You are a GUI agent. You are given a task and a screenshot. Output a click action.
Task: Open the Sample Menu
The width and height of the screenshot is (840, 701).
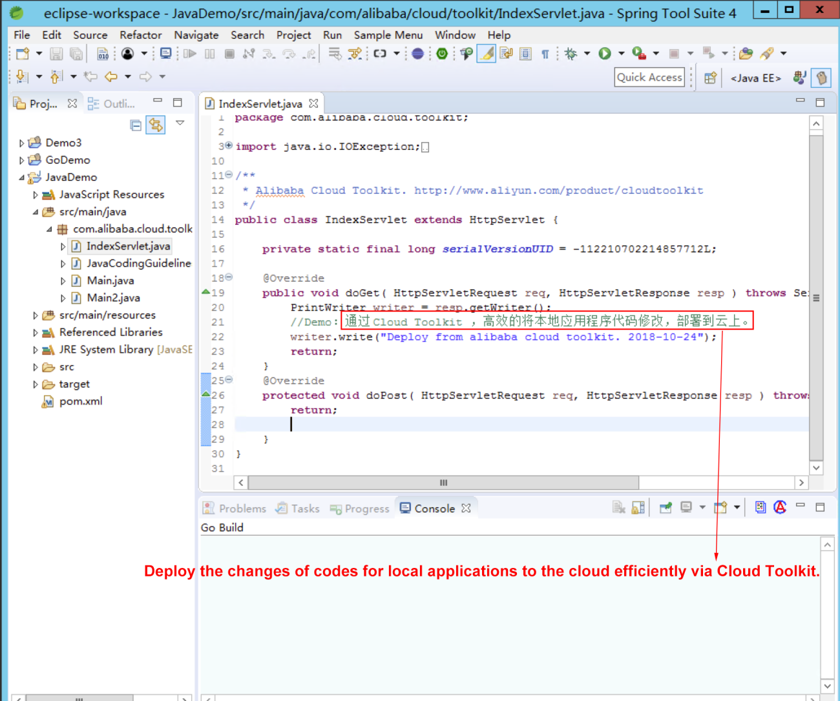click(388, 35)
